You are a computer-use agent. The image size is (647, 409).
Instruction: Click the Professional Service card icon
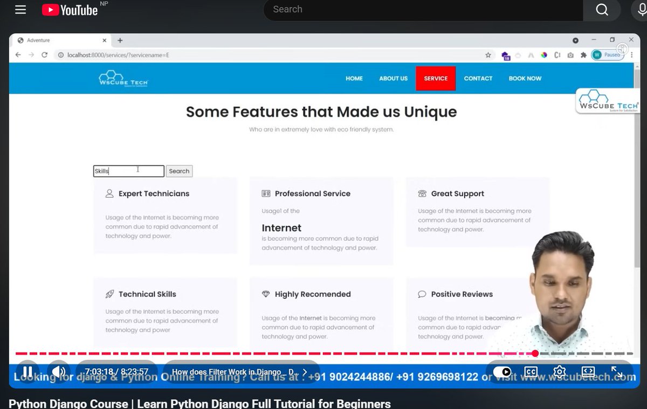tap(266, 193)
